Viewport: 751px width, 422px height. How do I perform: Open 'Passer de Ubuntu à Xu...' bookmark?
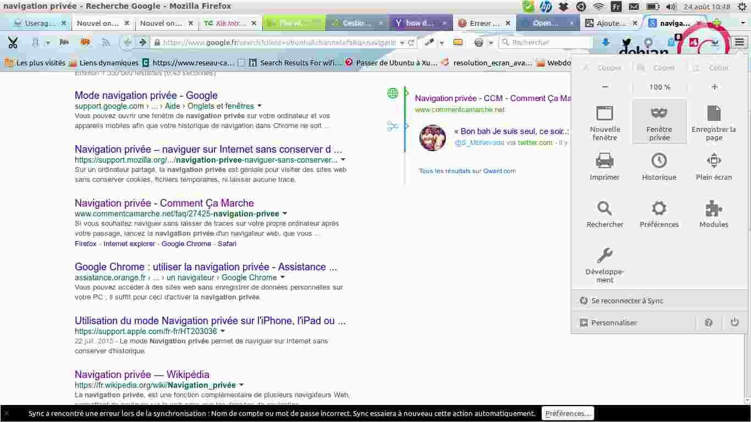click(391, 63)
